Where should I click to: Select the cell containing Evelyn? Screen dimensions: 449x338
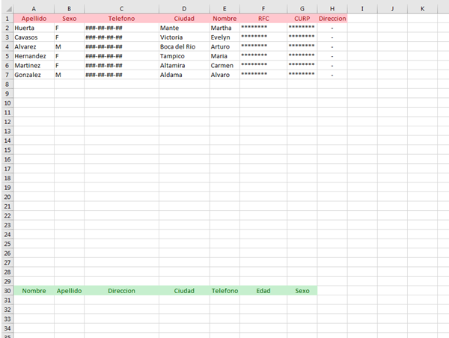pyautogui.click(x=224, y=37)
